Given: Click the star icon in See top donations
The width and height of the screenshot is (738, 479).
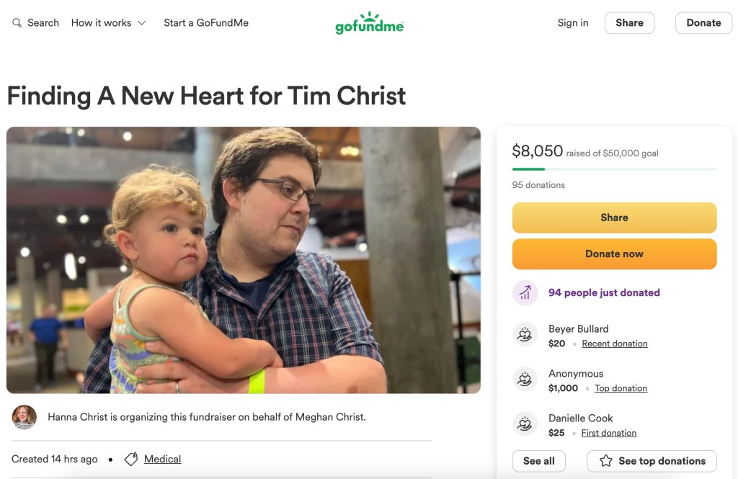Looking at the screenshot, I should point(606,461).
